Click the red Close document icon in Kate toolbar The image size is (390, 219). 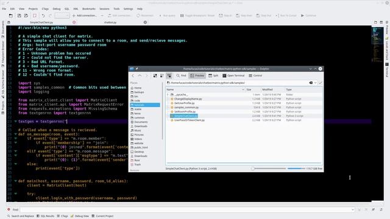35,16
